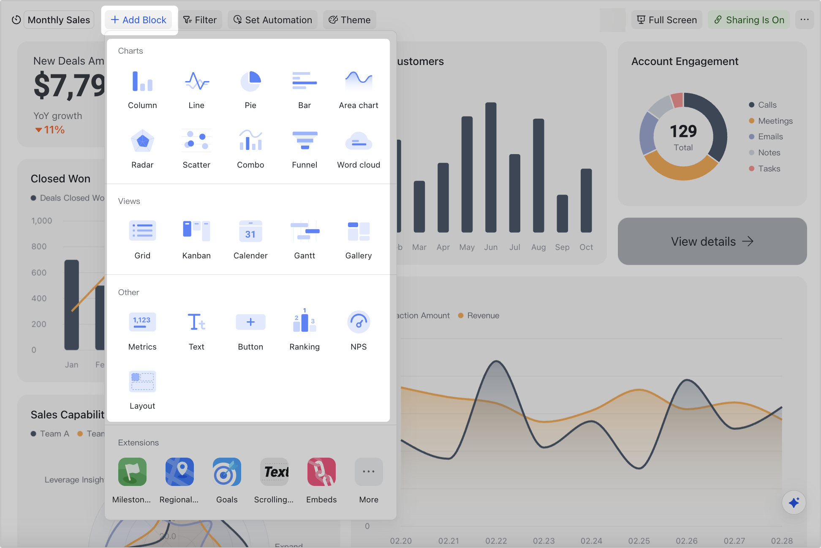Add a Pie chart block
Viewport: 821px width, 548px height.
(250, 90)
